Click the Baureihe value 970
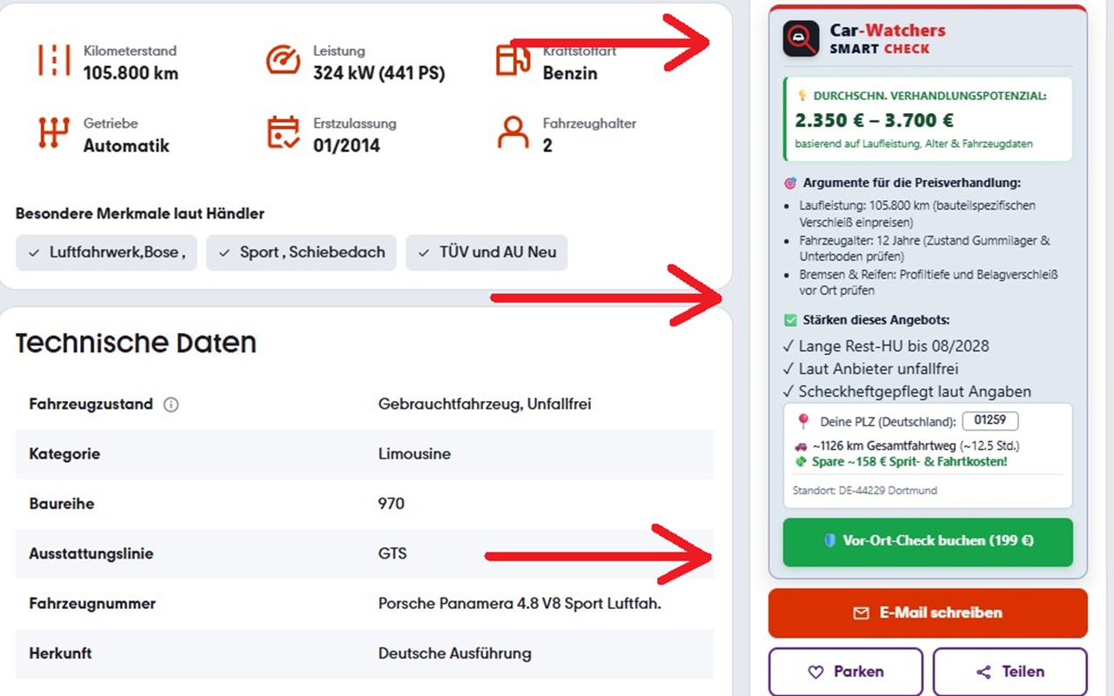The width and height of the screenshot is (1114, 696). click(392, 504)
